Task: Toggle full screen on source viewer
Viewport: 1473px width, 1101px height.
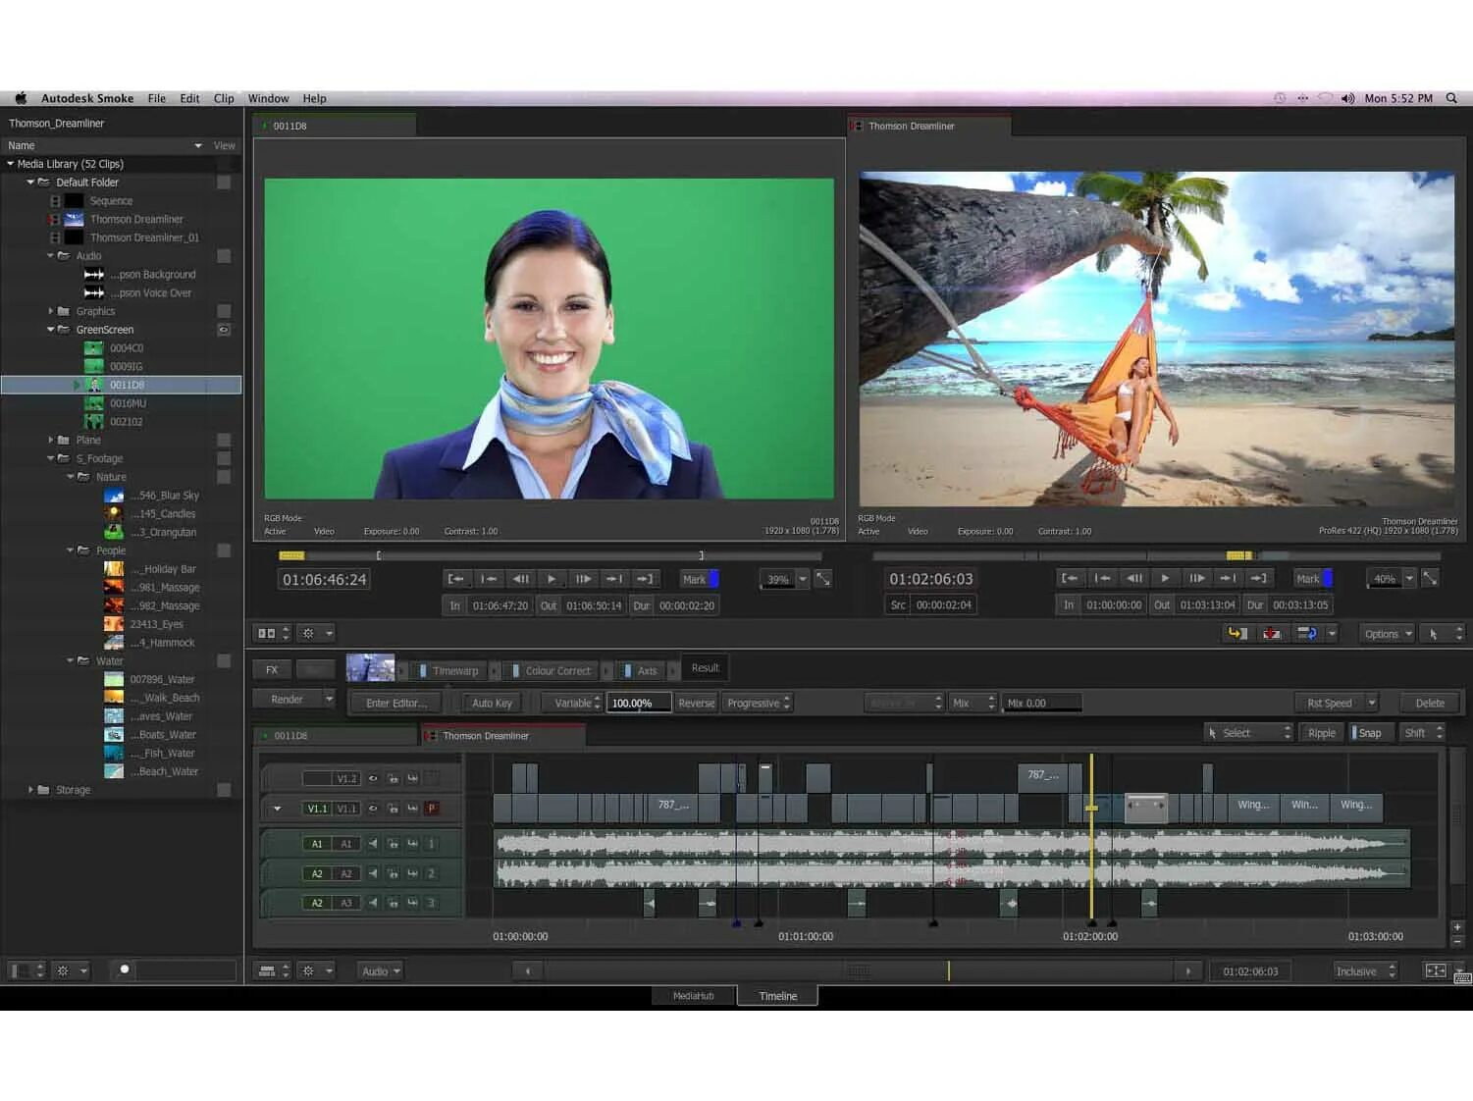Action: tap(823, 579)
